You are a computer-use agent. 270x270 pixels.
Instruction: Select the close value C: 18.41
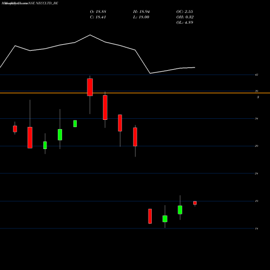pos(98,17)
